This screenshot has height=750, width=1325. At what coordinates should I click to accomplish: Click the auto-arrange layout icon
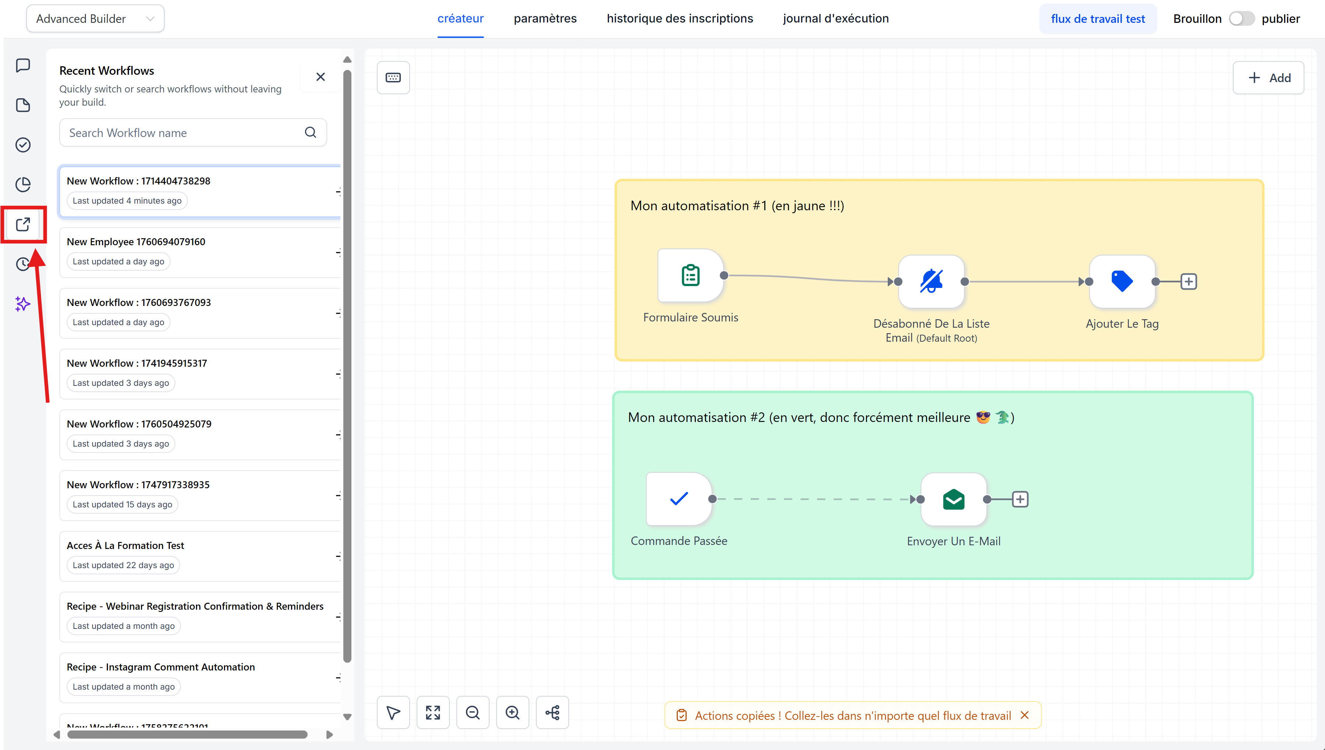point(552,712)
